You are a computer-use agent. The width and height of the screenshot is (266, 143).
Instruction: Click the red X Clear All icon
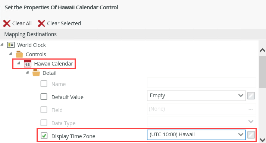tap(7, 23)
